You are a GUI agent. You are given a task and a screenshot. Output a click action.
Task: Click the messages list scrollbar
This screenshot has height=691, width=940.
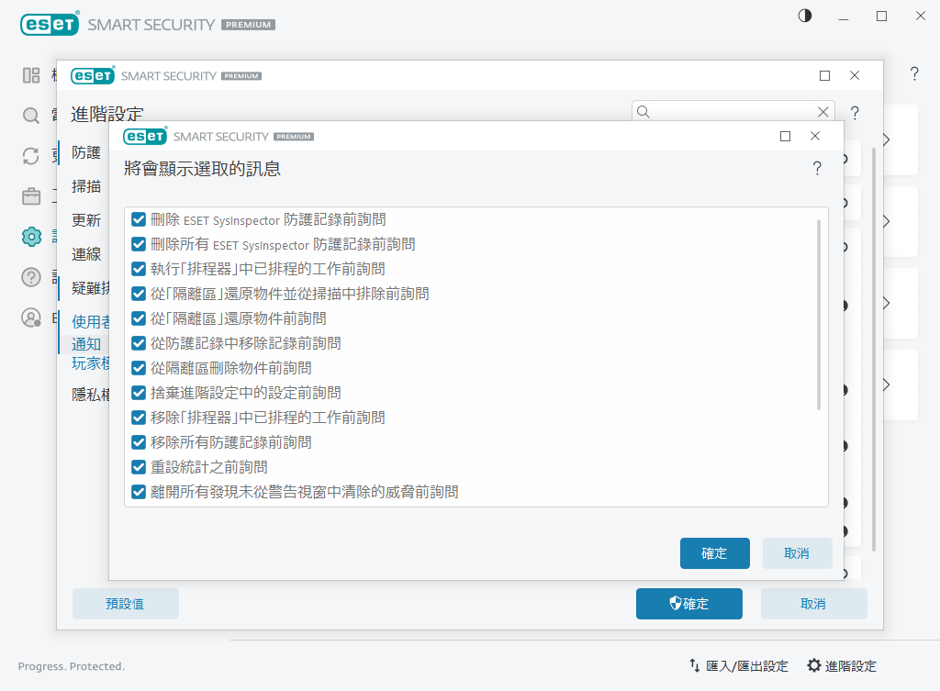pos(818,315)
